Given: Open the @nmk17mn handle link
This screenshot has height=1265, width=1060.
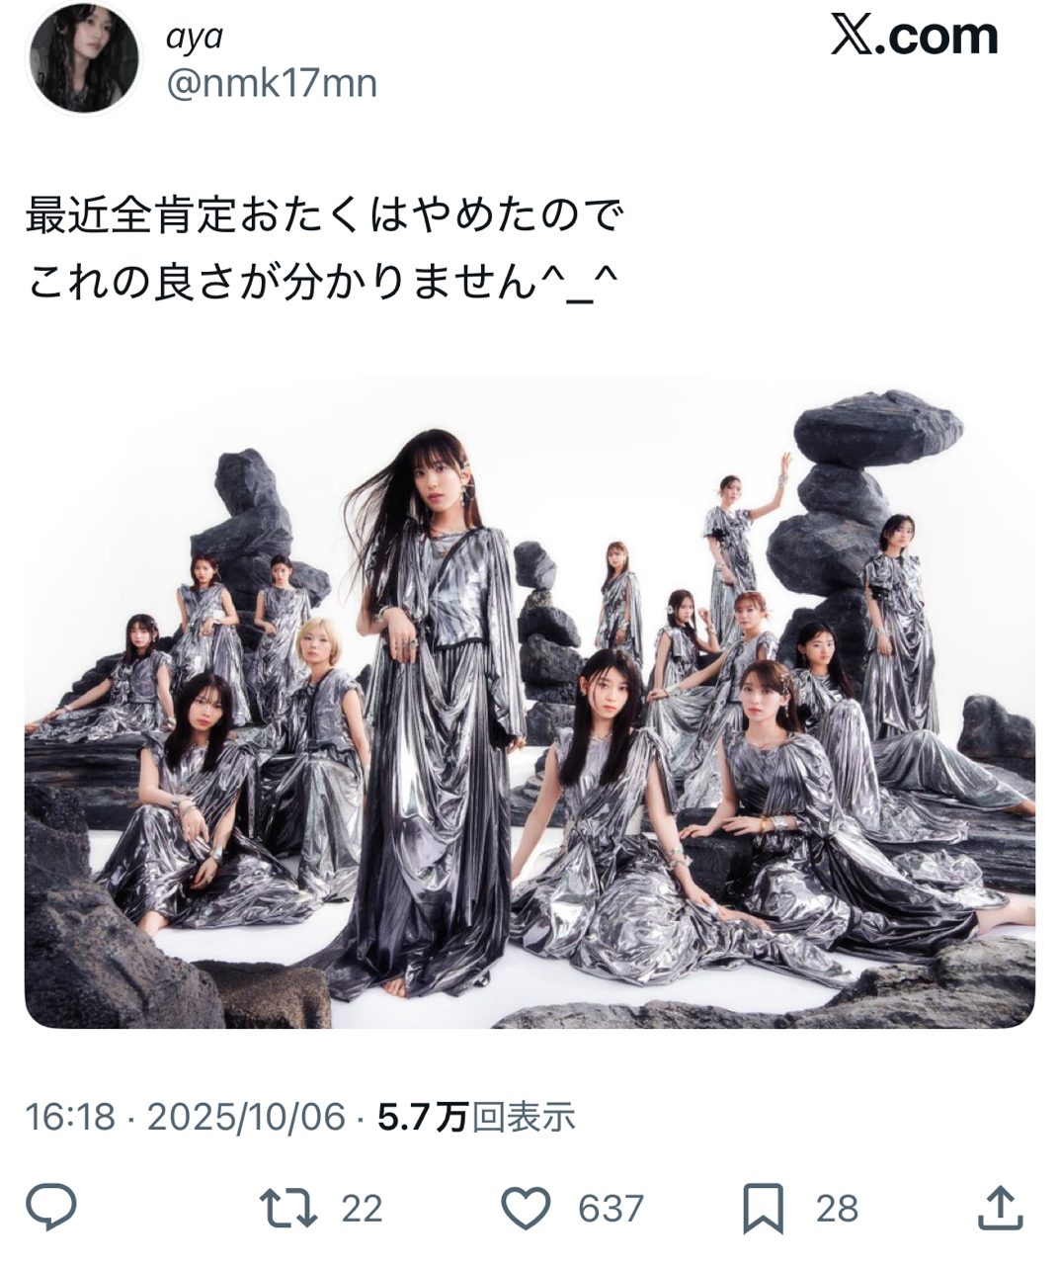Looking at the screenshot, I should 272,83.
